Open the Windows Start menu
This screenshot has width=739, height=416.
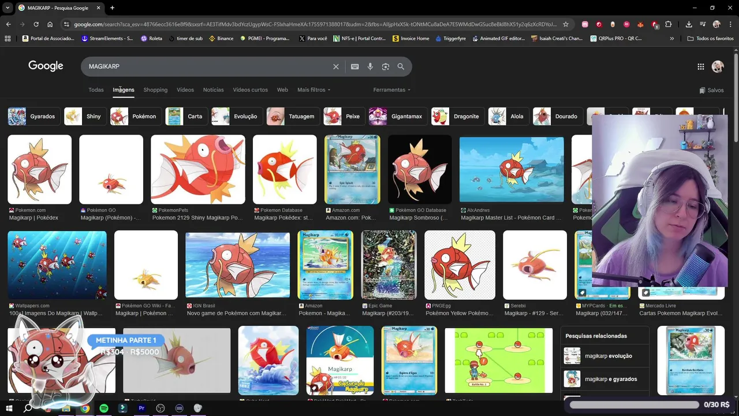click(9, 408)
